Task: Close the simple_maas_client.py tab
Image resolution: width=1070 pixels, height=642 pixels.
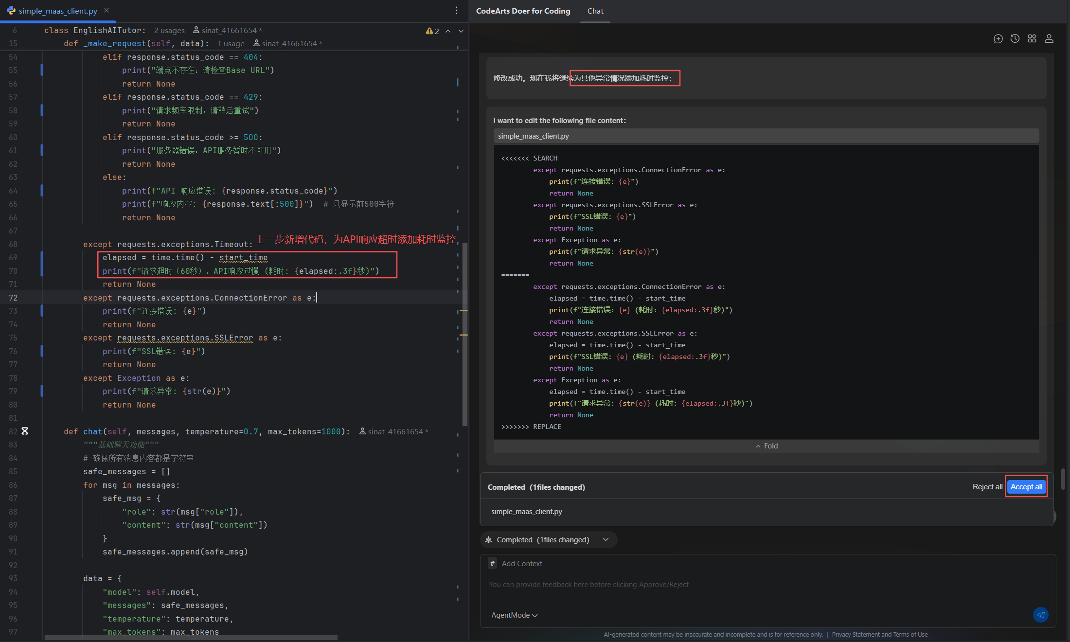Action: 107,11
